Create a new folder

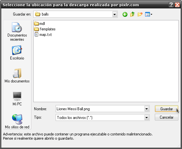pyautogui.click(x=140, y=15)
